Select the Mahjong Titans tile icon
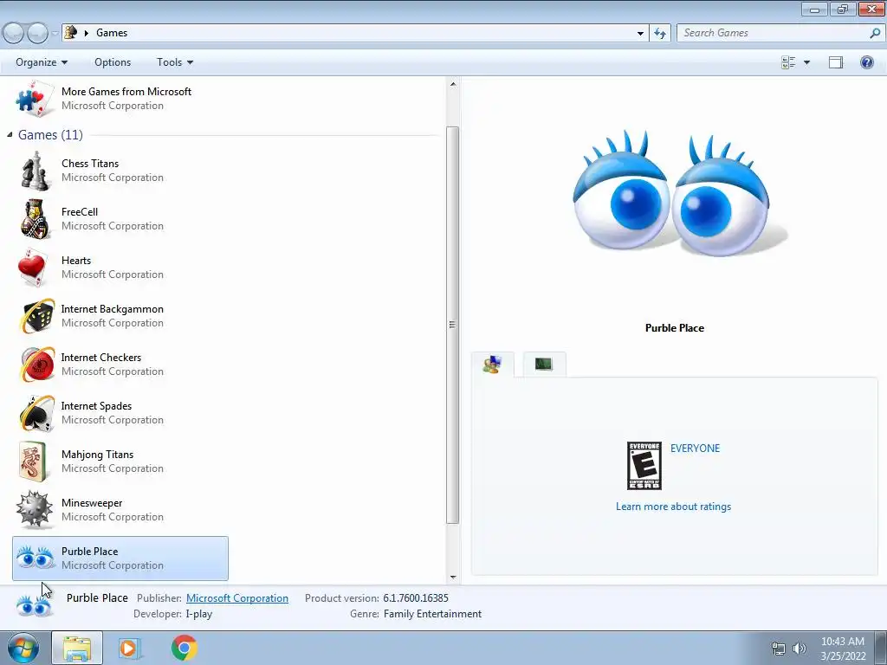Image resolution: width=887 pixels, height=665 pixels. (x=33, y=462)
